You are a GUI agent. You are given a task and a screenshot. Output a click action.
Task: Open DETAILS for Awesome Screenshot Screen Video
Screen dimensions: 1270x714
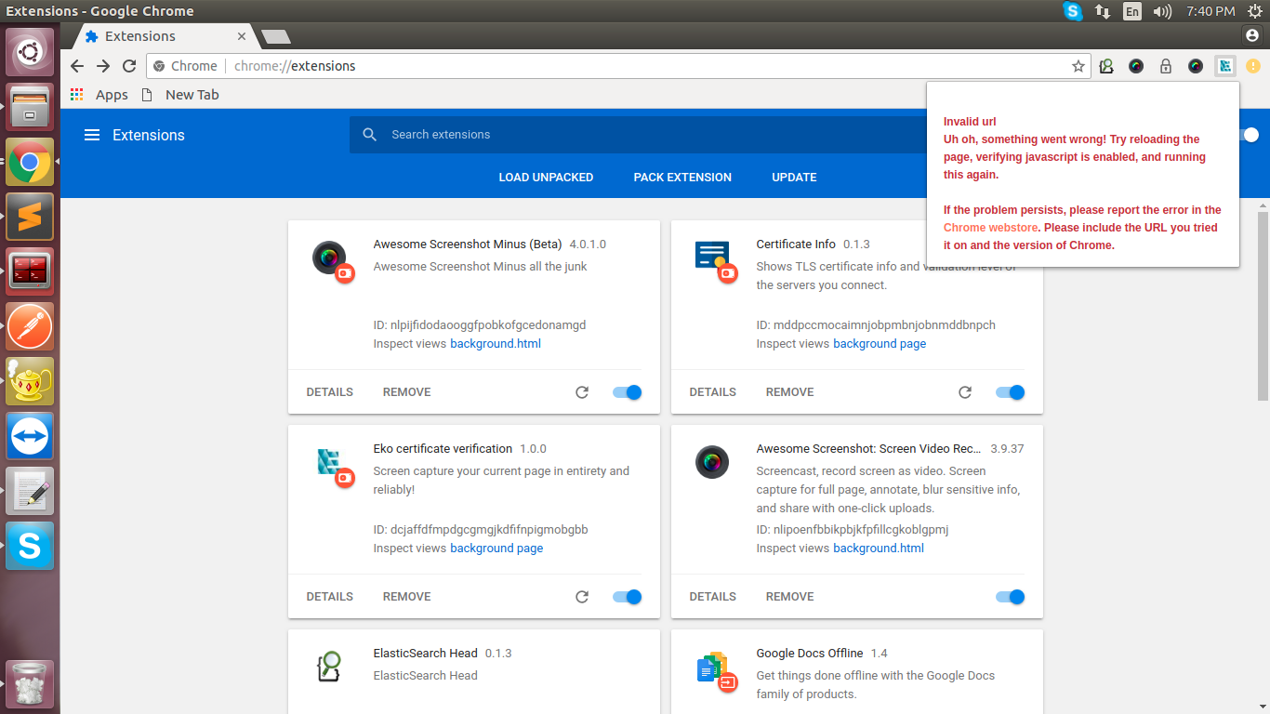(x=713, y=597)
